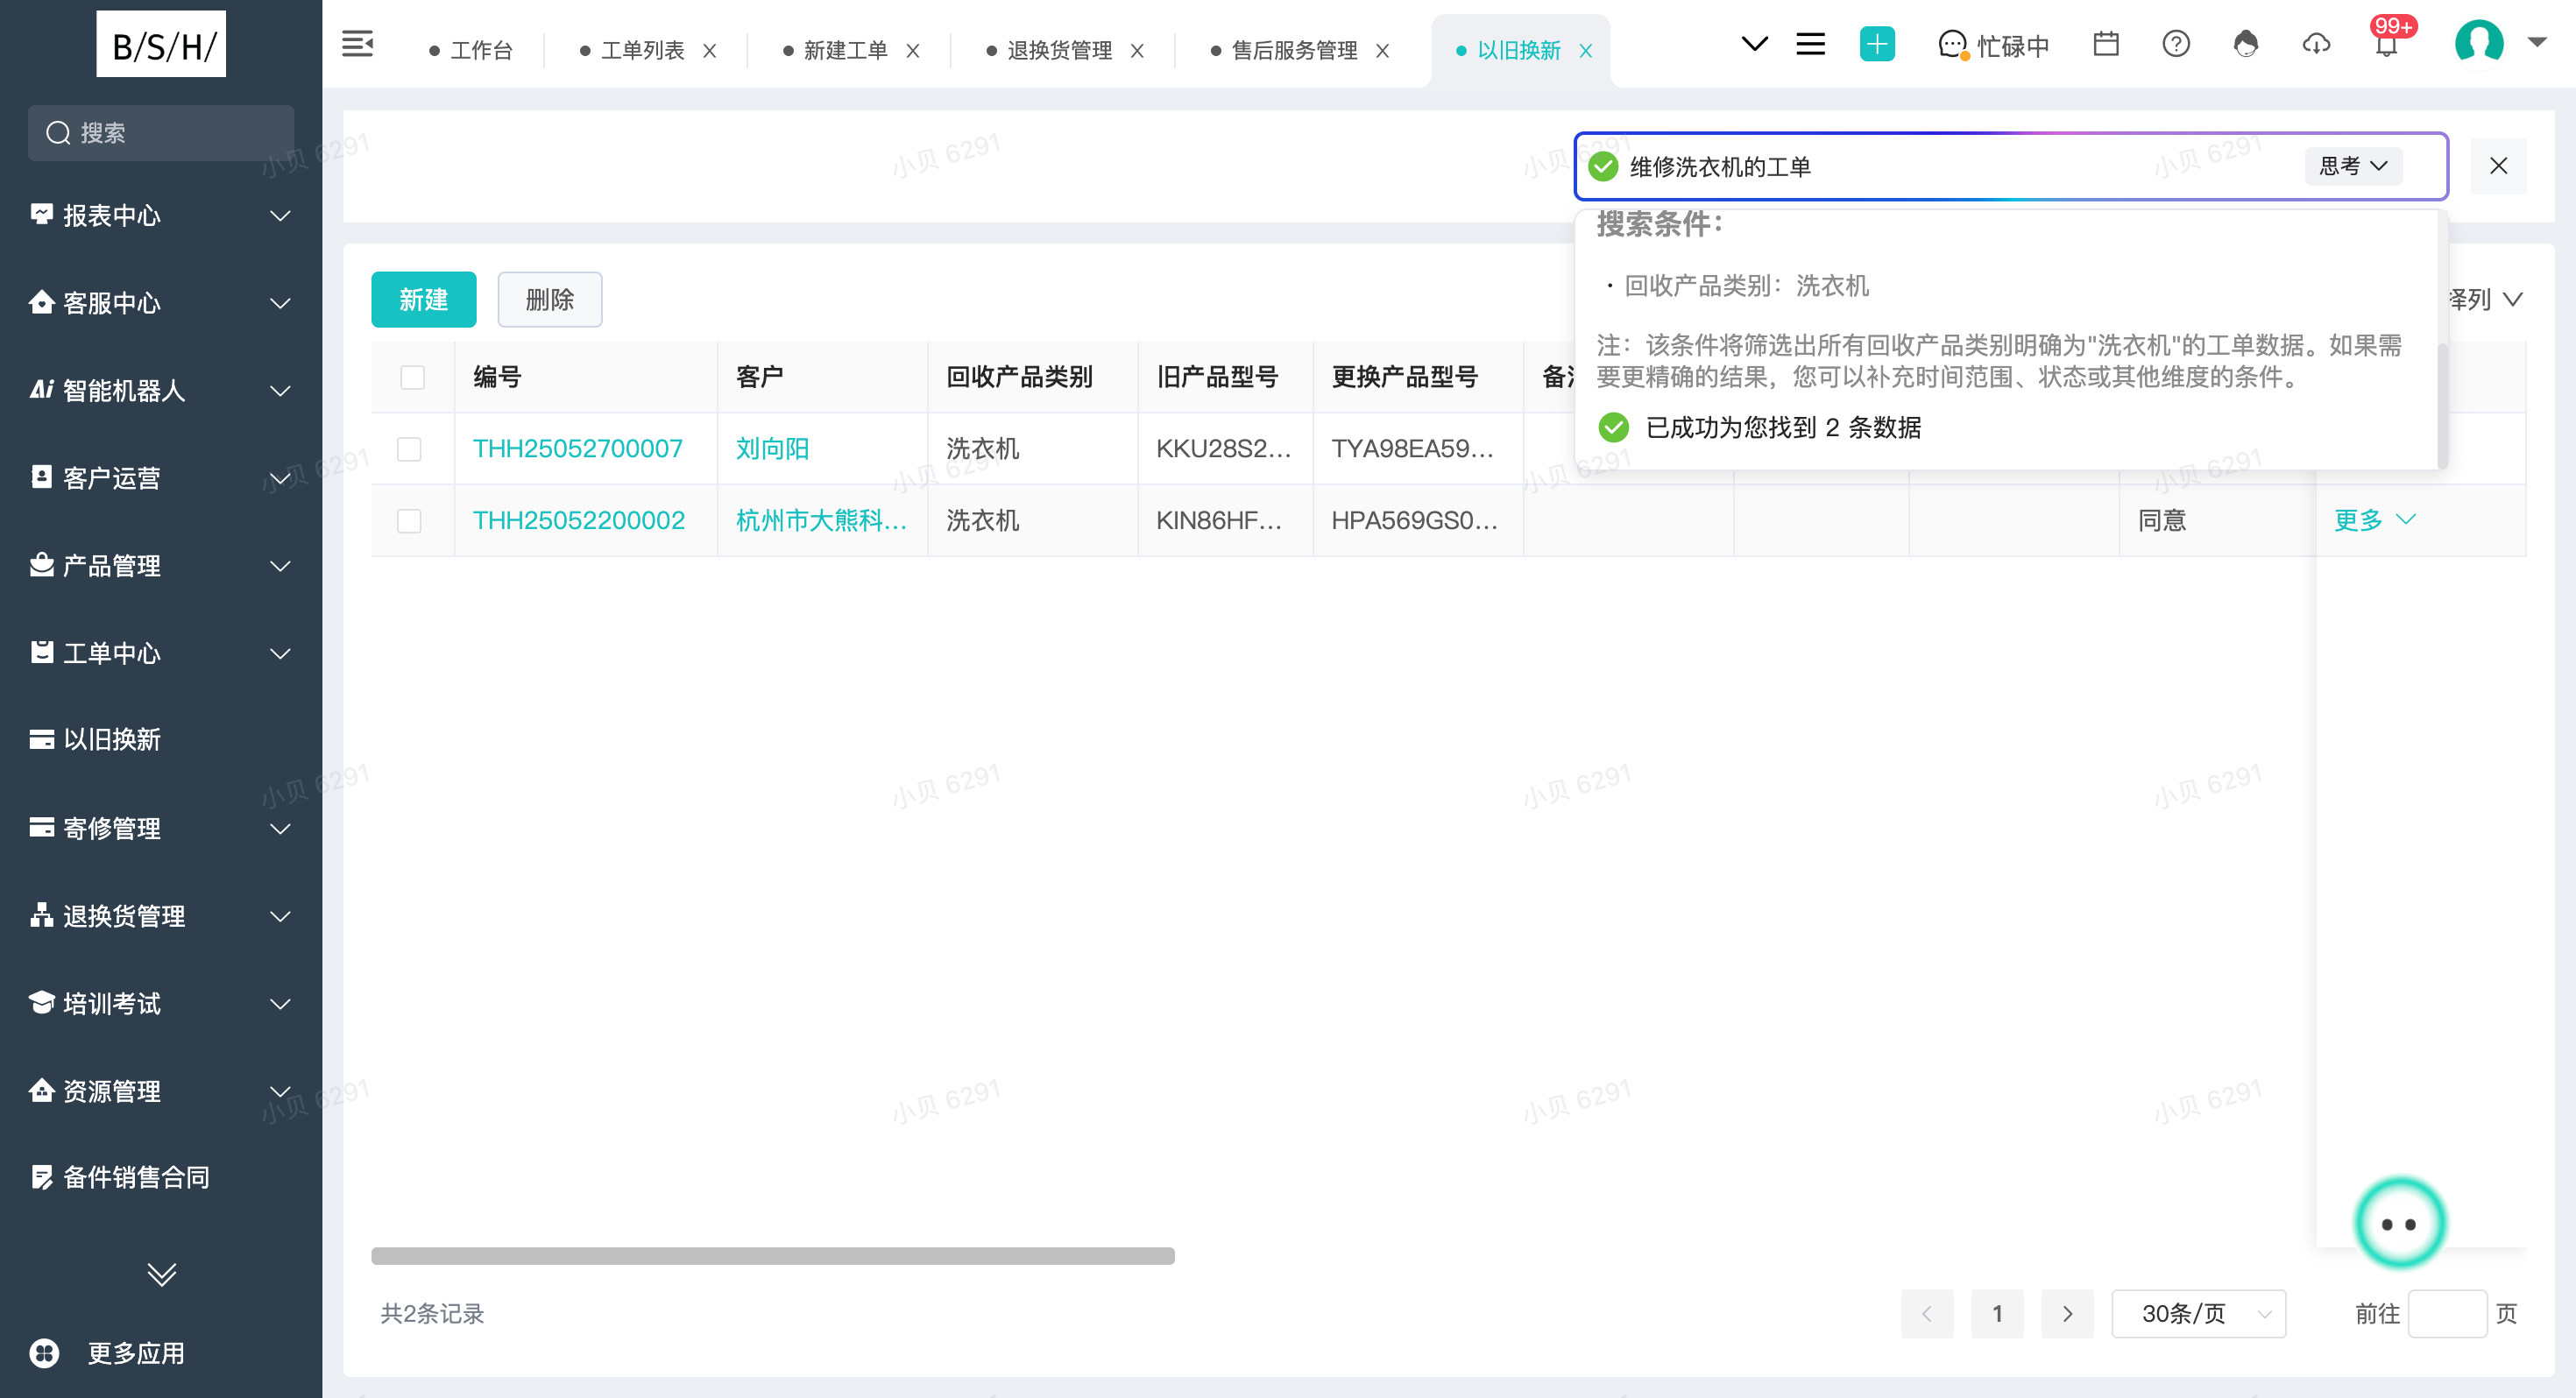This screenshot has width=2576, height=1398.
Task: Expand the 客服中心 menu chevron
Action: pos(281,303)
